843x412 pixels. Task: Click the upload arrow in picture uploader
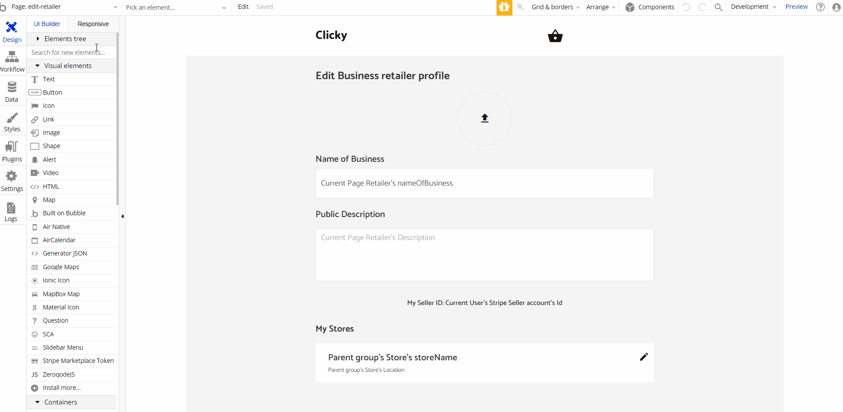pos(485,118)
